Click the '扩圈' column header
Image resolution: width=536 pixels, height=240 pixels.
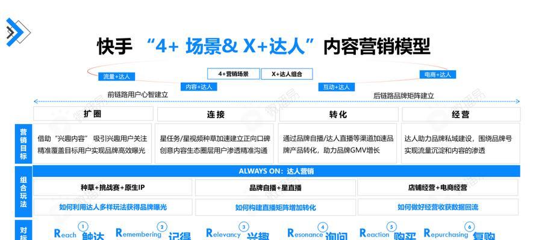click(x=93, y=114)
